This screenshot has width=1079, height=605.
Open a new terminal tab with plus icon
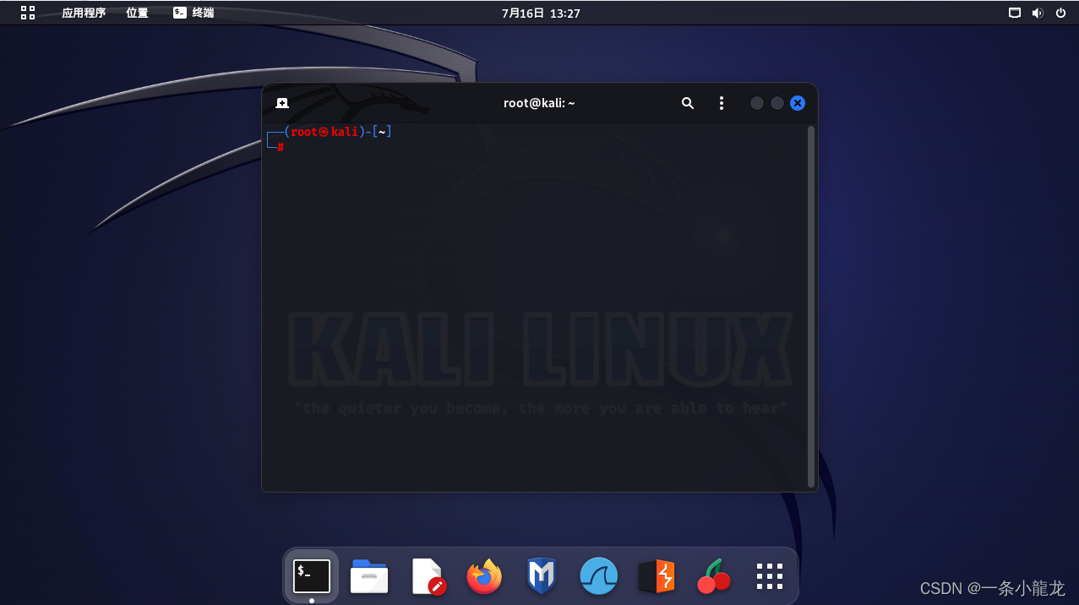[282, 103]
